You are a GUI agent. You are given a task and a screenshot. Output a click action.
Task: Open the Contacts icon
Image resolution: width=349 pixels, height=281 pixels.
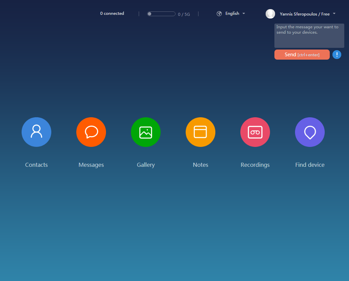click(x=36, y=132)
